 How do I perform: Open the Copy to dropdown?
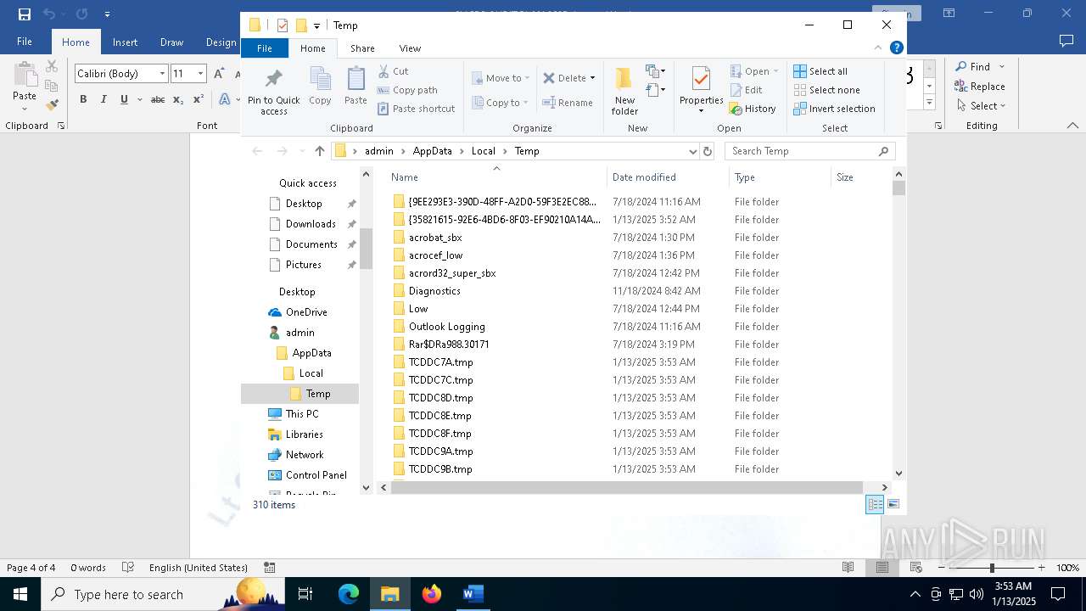point(501,103)
